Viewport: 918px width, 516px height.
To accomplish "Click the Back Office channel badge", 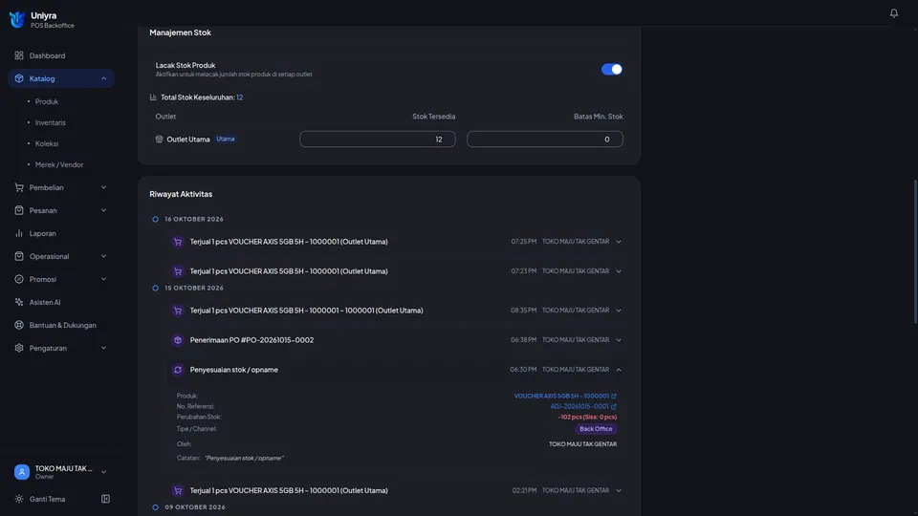I will (x=596, y=429).
